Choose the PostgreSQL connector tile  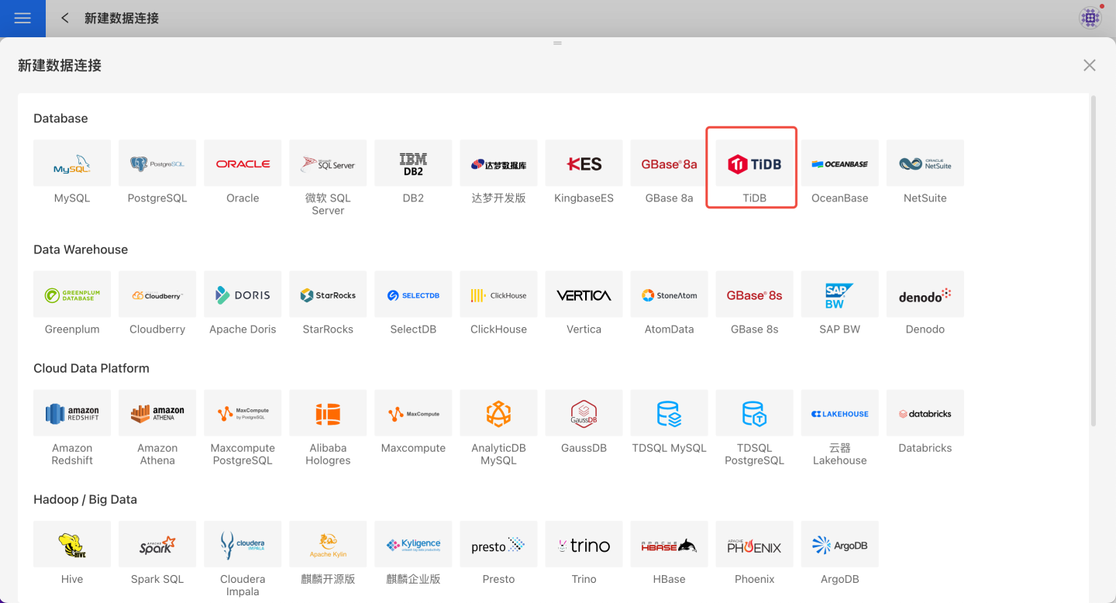coord(157,164)
